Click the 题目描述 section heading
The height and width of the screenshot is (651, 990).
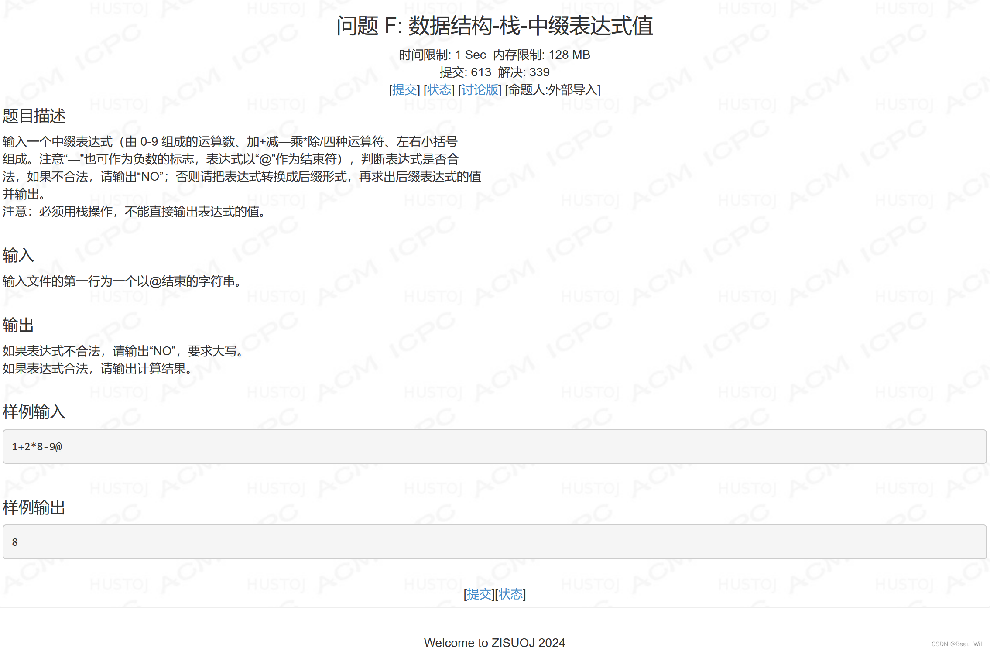click(34, 116)
